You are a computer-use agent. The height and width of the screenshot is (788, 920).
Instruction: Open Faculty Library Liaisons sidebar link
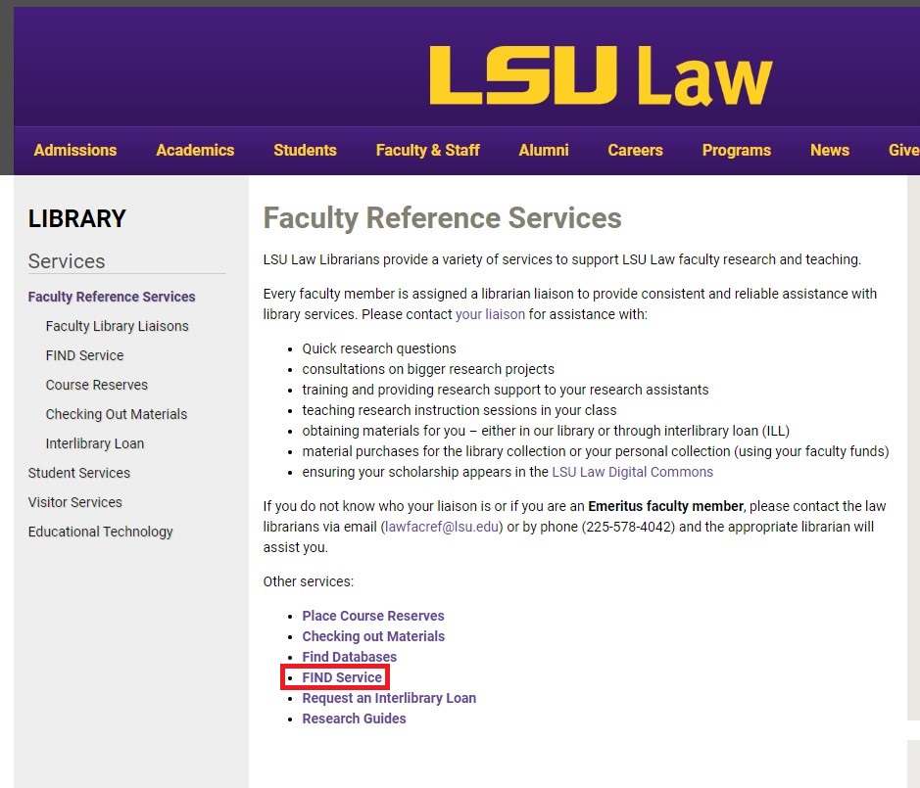(118, 326)
